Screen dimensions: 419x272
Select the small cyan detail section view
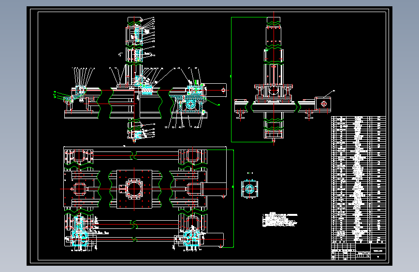click(x=249, y=189)
